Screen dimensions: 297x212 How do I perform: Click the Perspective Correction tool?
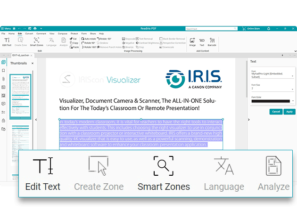[x=173, y=43]
